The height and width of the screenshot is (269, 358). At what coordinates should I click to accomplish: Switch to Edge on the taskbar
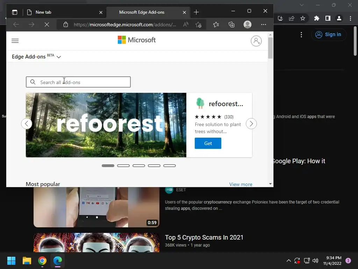(x=58, y=261)
